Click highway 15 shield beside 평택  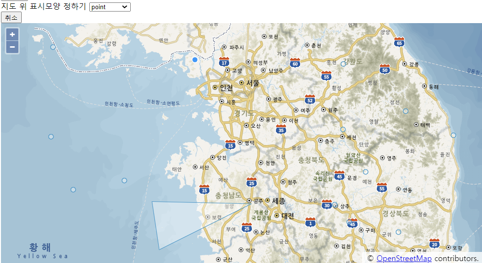[x=231, y=145]
